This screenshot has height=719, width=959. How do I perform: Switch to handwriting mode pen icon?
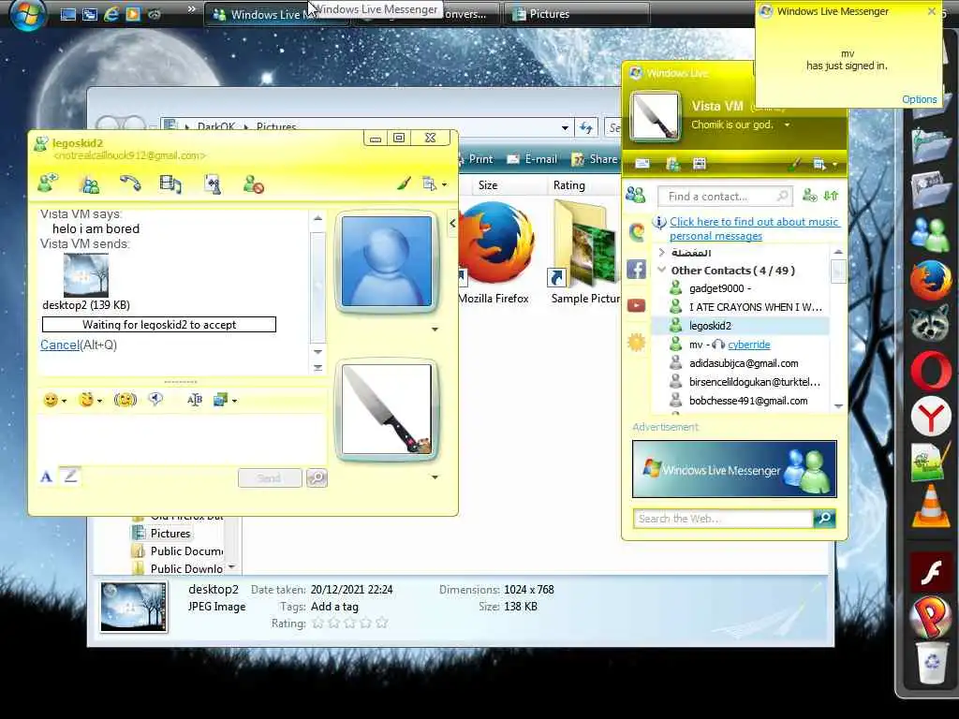tap(70, 476)
